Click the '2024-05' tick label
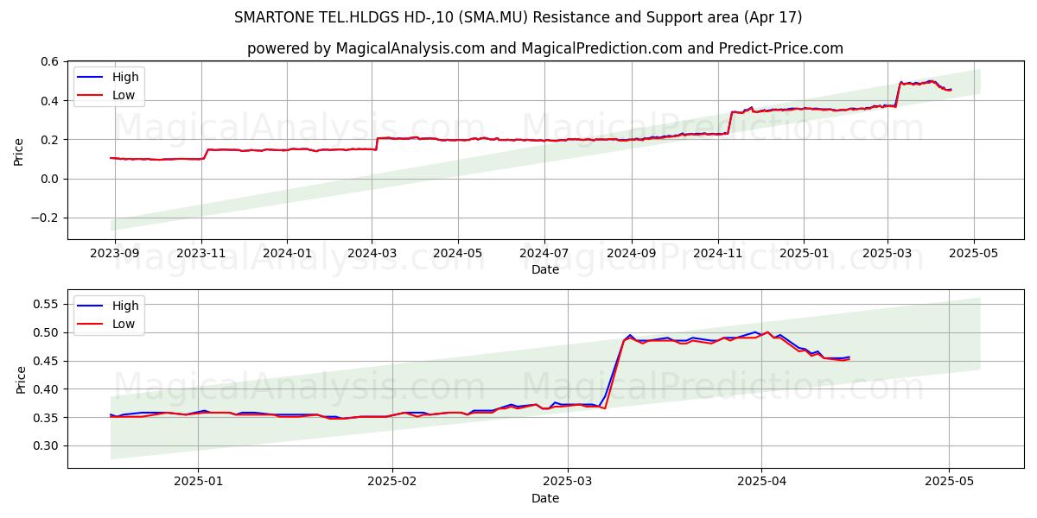 click(458, 253)
